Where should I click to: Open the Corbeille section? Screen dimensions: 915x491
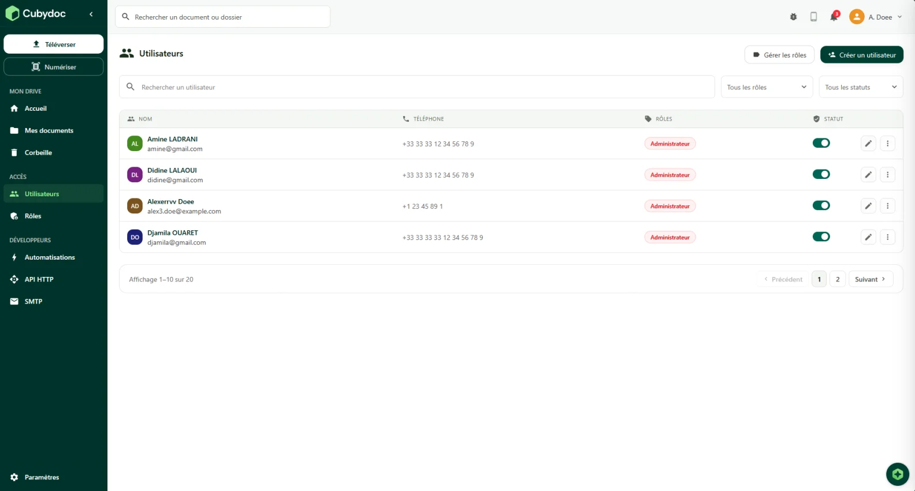[54, 152]
